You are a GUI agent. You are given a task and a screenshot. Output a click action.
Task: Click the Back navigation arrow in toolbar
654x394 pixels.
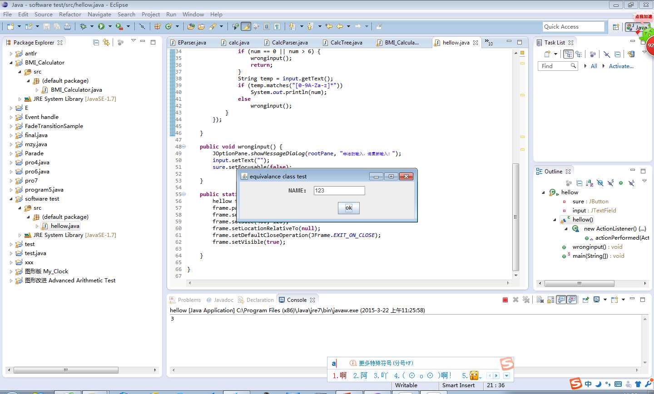(340, 26)
